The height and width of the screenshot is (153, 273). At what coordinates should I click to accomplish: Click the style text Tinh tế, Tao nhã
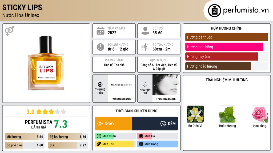click(x=114, y=65)
